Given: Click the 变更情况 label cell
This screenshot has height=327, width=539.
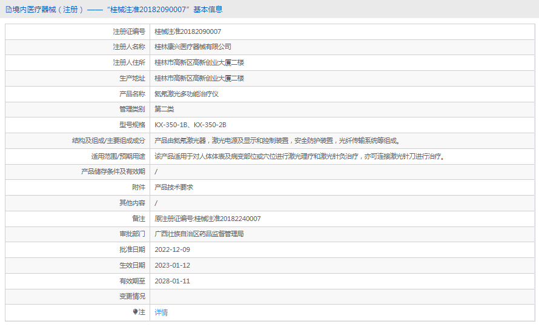Looking at the screenshot, I should (78, 296).
